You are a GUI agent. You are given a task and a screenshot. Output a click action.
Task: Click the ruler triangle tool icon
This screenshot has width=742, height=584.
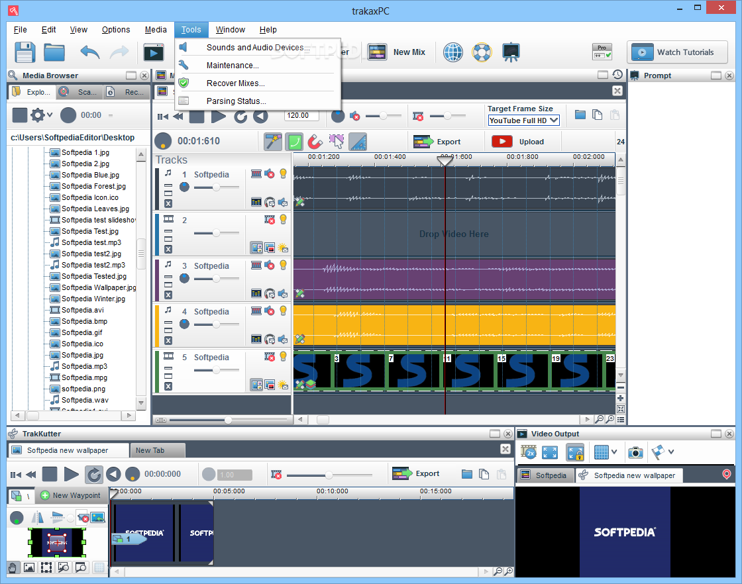(358, 142)
